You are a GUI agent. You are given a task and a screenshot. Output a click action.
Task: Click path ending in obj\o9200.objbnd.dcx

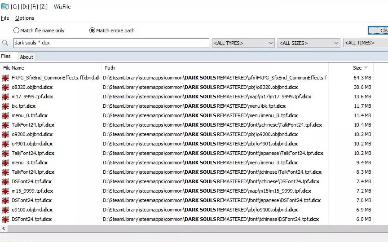(x=200, y=134)
